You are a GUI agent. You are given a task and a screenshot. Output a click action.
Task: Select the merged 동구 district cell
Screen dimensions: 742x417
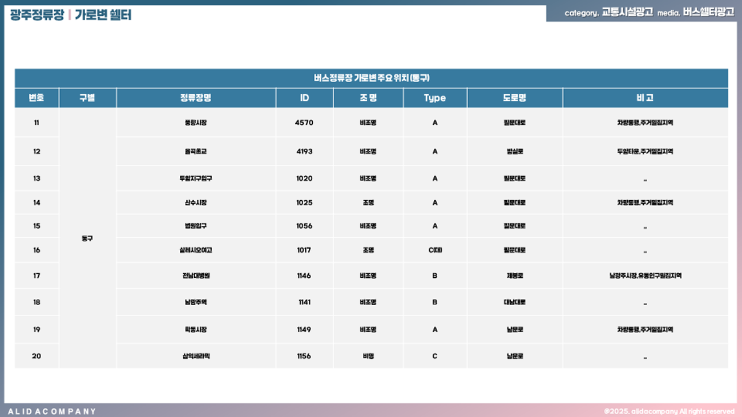point(87,238)
